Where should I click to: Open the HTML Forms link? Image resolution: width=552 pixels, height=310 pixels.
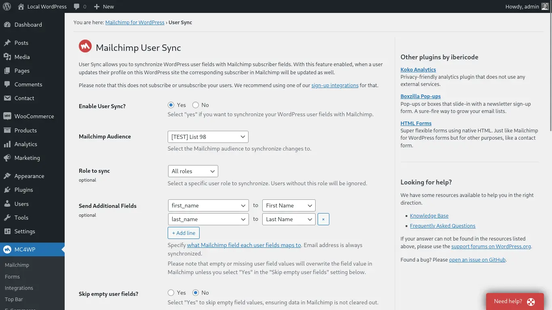click(x=416, y=124)
